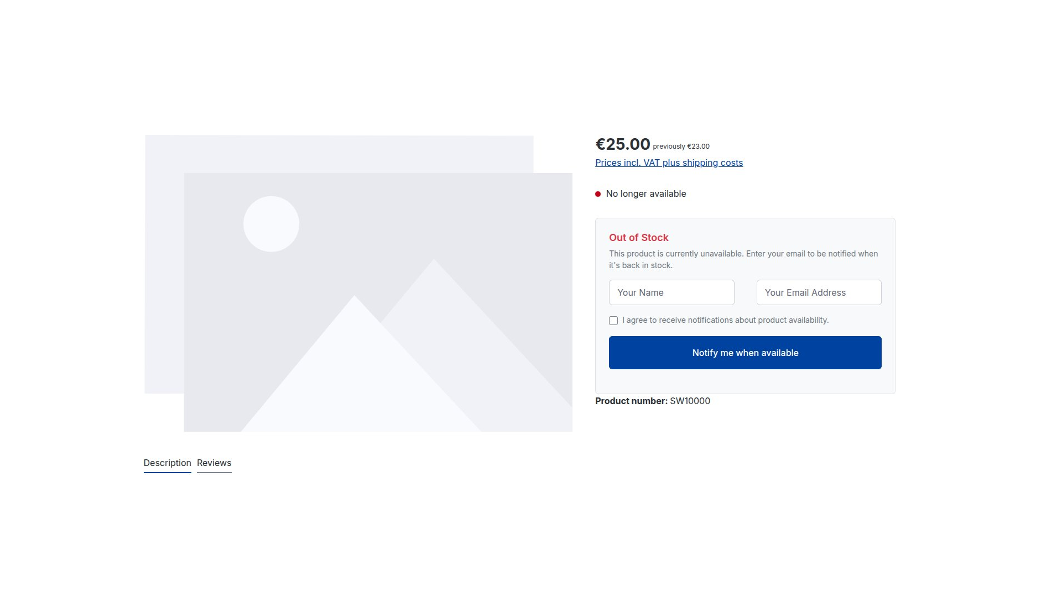This screenshot has width=1062, height=597.
Task: Click 'Notify me when available' button
Action: point(745,353)
